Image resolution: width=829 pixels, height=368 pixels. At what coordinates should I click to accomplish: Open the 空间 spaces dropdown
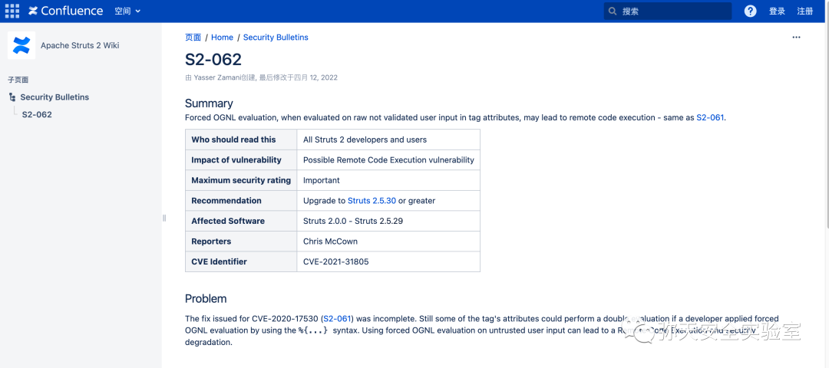[x=127, y=11]
